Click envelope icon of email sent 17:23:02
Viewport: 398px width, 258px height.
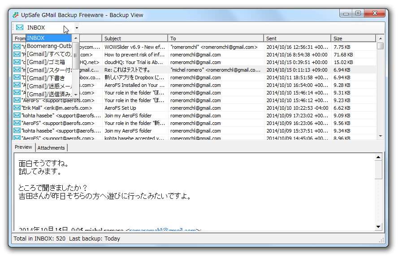click(17, 115)
